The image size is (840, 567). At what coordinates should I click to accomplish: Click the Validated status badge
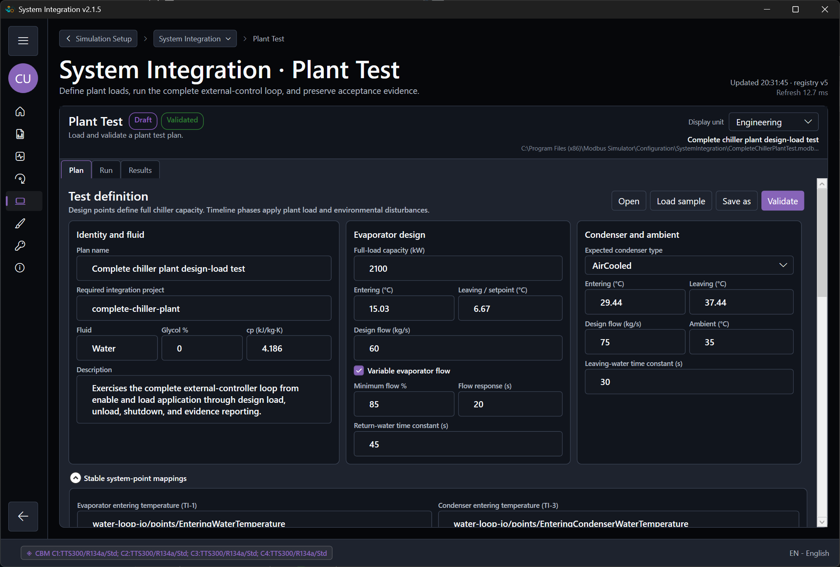[x=182, y=120]
